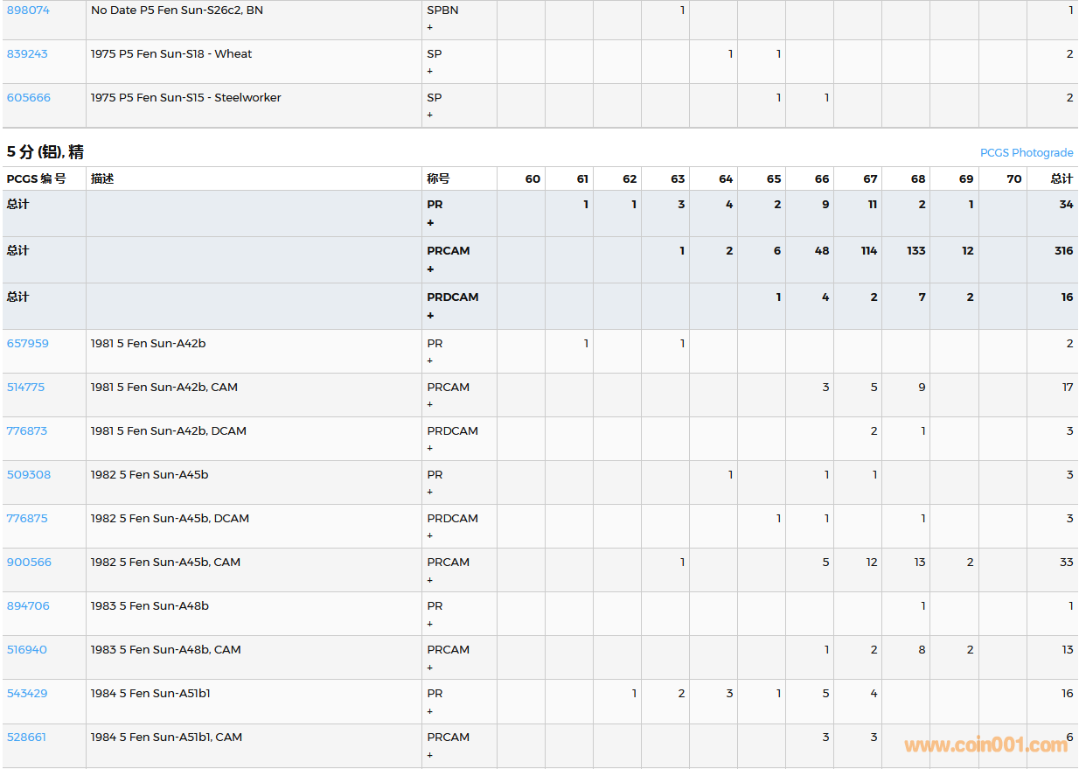Open PCGS number 543429 link
The height and width of the screenshot is (769, 1079).
click(x=27, y=694)
